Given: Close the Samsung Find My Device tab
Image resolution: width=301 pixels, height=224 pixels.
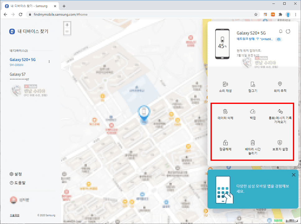Looking at the screenshot, I should click(x=55, y=6).
